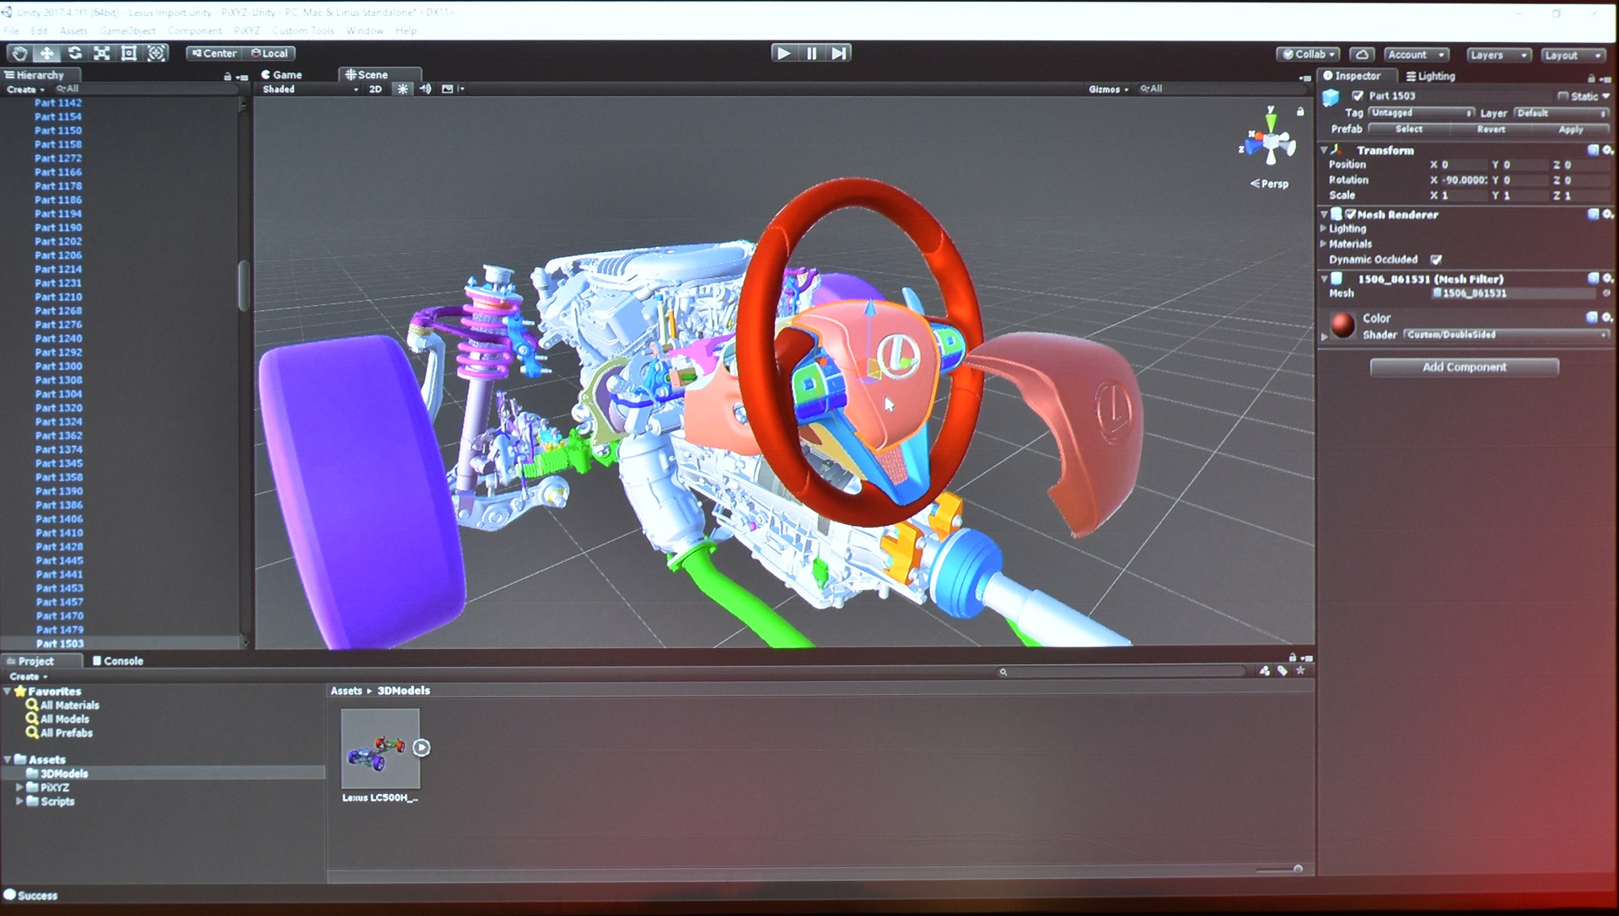This screenshot has height=916, width=1619.
Task: Click the Mesh object picker circle
Action: [x=1606, y=293]
